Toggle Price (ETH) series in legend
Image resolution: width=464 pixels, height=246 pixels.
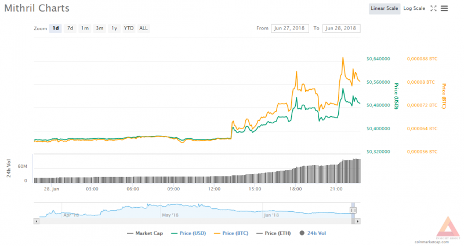click(274, 233)
